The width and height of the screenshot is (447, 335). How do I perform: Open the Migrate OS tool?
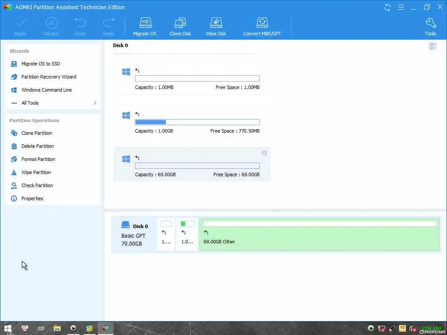pos(145,27)
